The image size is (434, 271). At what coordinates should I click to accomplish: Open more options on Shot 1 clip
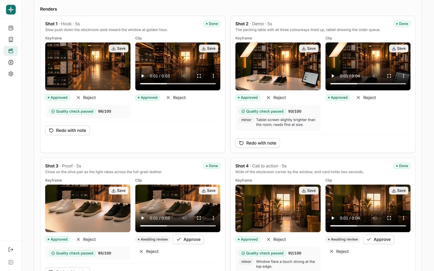click(x=213, y=76)
